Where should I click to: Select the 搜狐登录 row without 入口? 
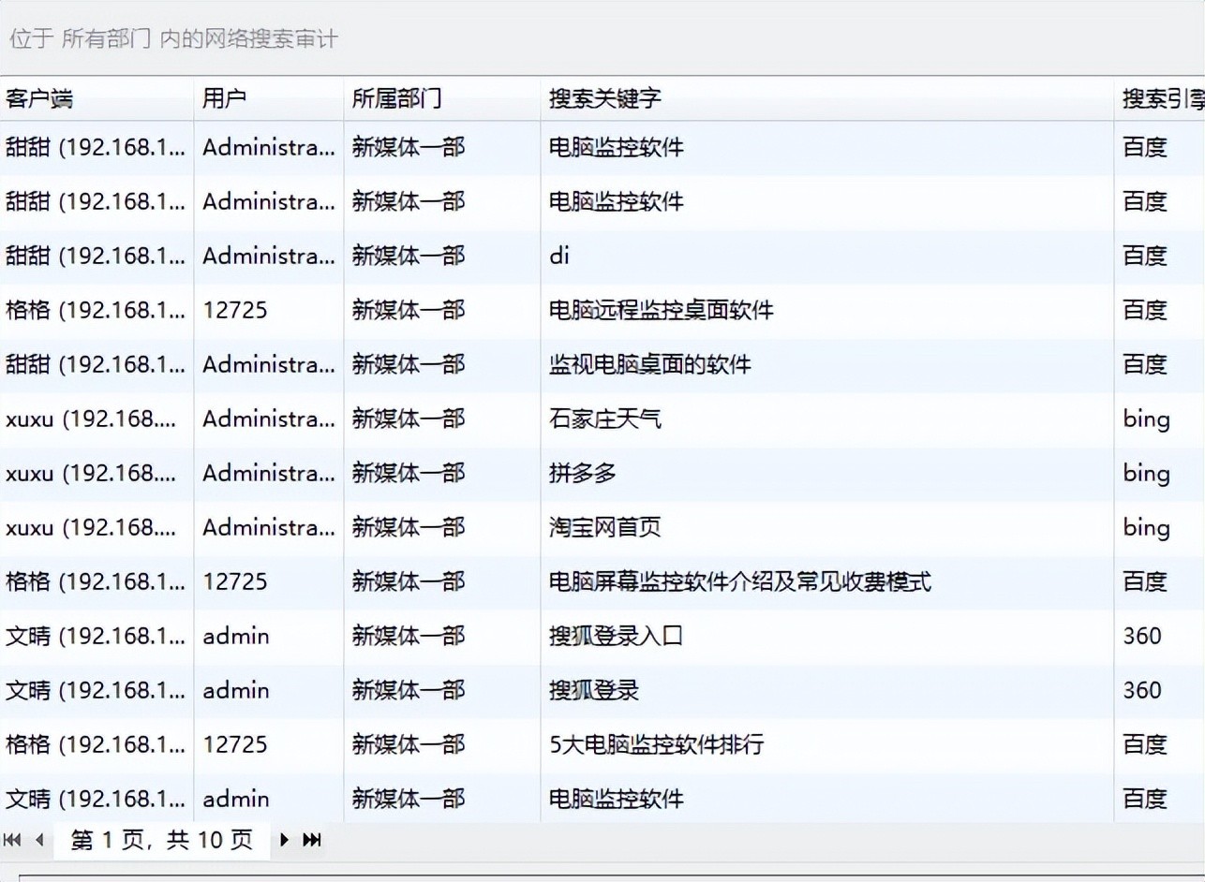pos(594,690)
